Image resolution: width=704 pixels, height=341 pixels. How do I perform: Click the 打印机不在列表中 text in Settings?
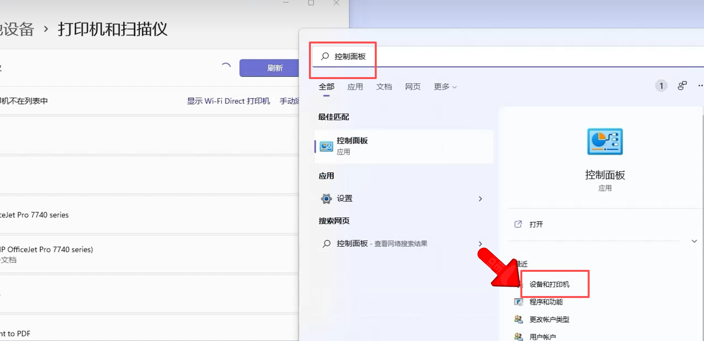click(24, 101)
